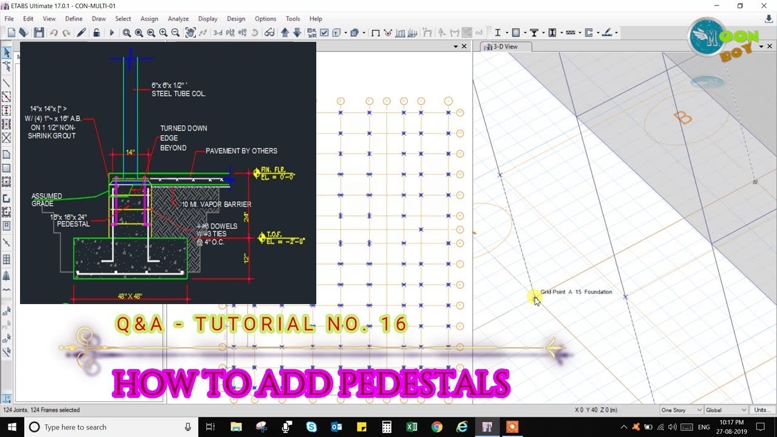Open the View menu

coord(49,19)
